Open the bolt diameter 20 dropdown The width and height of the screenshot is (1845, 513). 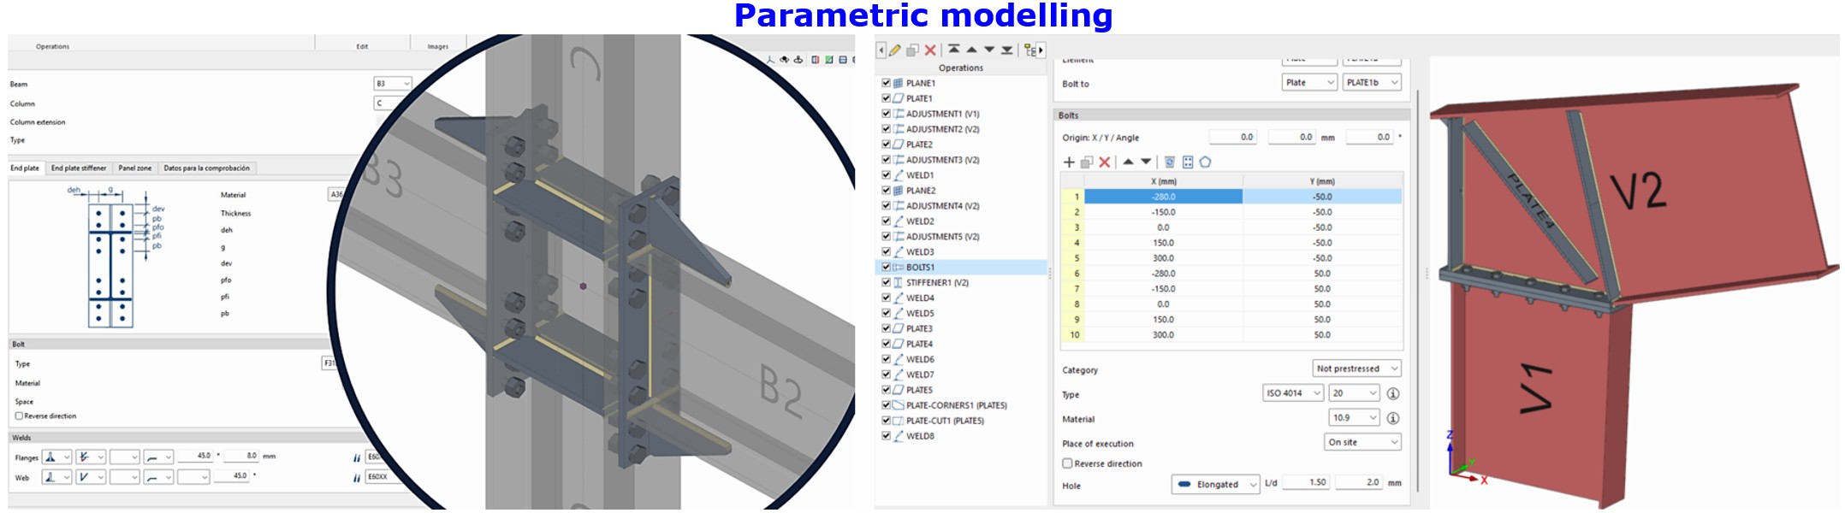1355,393
